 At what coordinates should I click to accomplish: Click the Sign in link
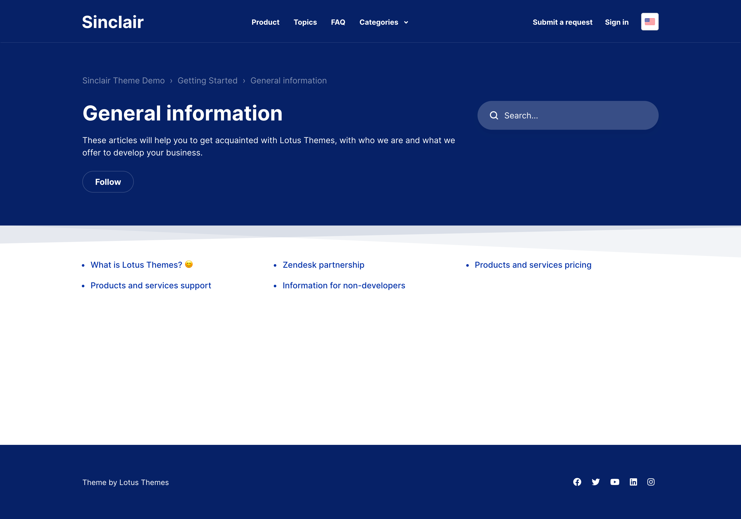tap(616, 22)
